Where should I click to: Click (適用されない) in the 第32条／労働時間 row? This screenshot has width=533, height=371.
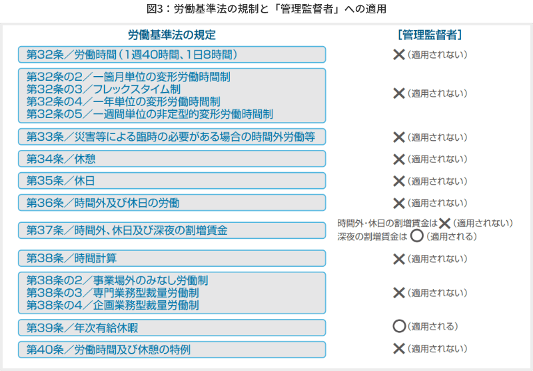[x=438, y=55]
